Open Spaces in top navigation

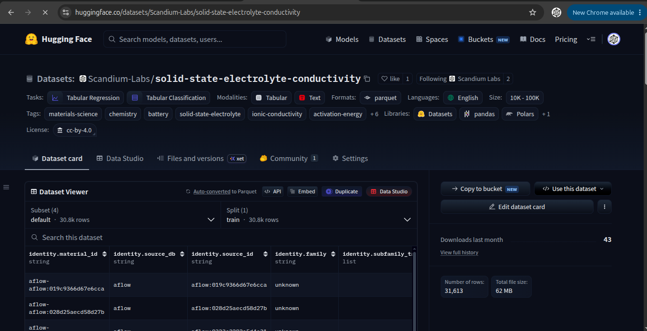pos(432,39)
